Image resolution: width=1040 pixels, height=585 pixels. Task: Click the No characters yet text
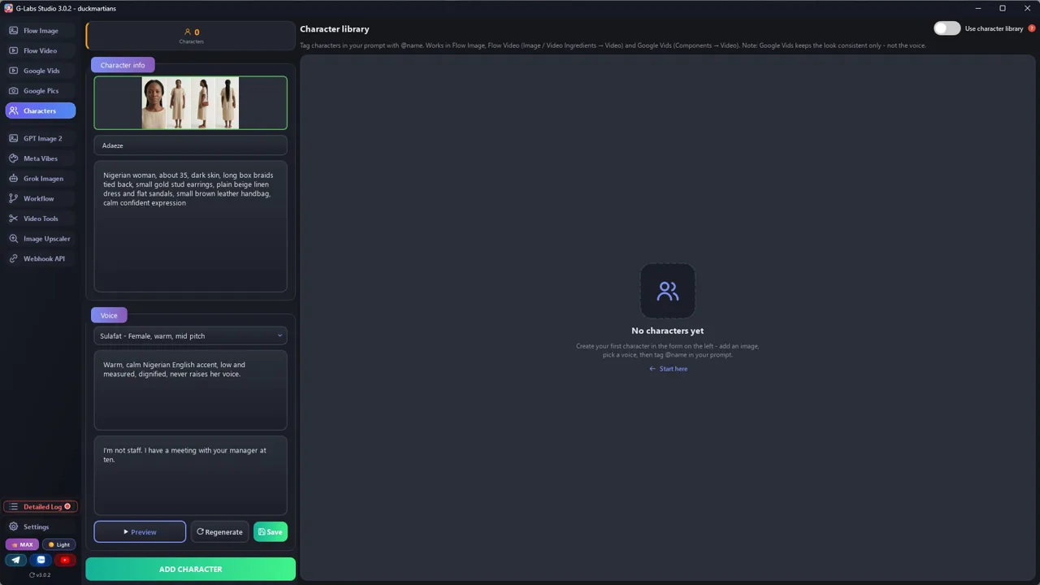coord(668,331)
